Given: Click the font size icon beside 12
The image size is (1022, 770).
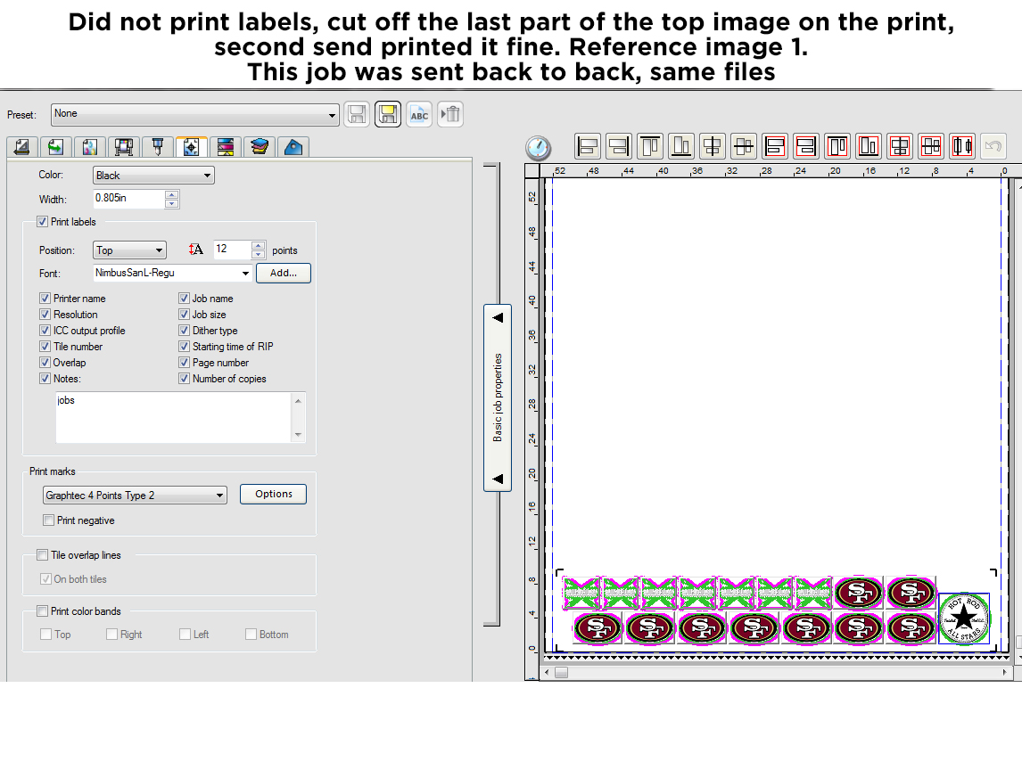Looking at the screenshot, I should [195, 250].
